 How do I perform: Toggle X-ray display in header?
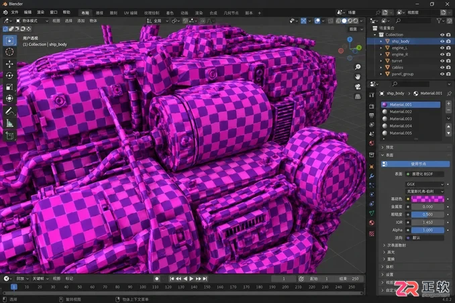(x=331, y=21)
